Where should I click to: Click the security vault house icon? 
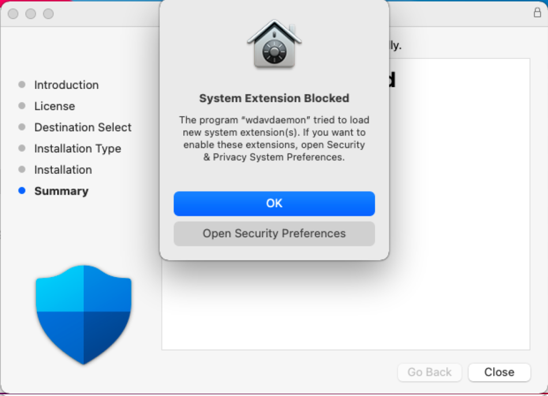pyautogui.click(x=274, y=44)
